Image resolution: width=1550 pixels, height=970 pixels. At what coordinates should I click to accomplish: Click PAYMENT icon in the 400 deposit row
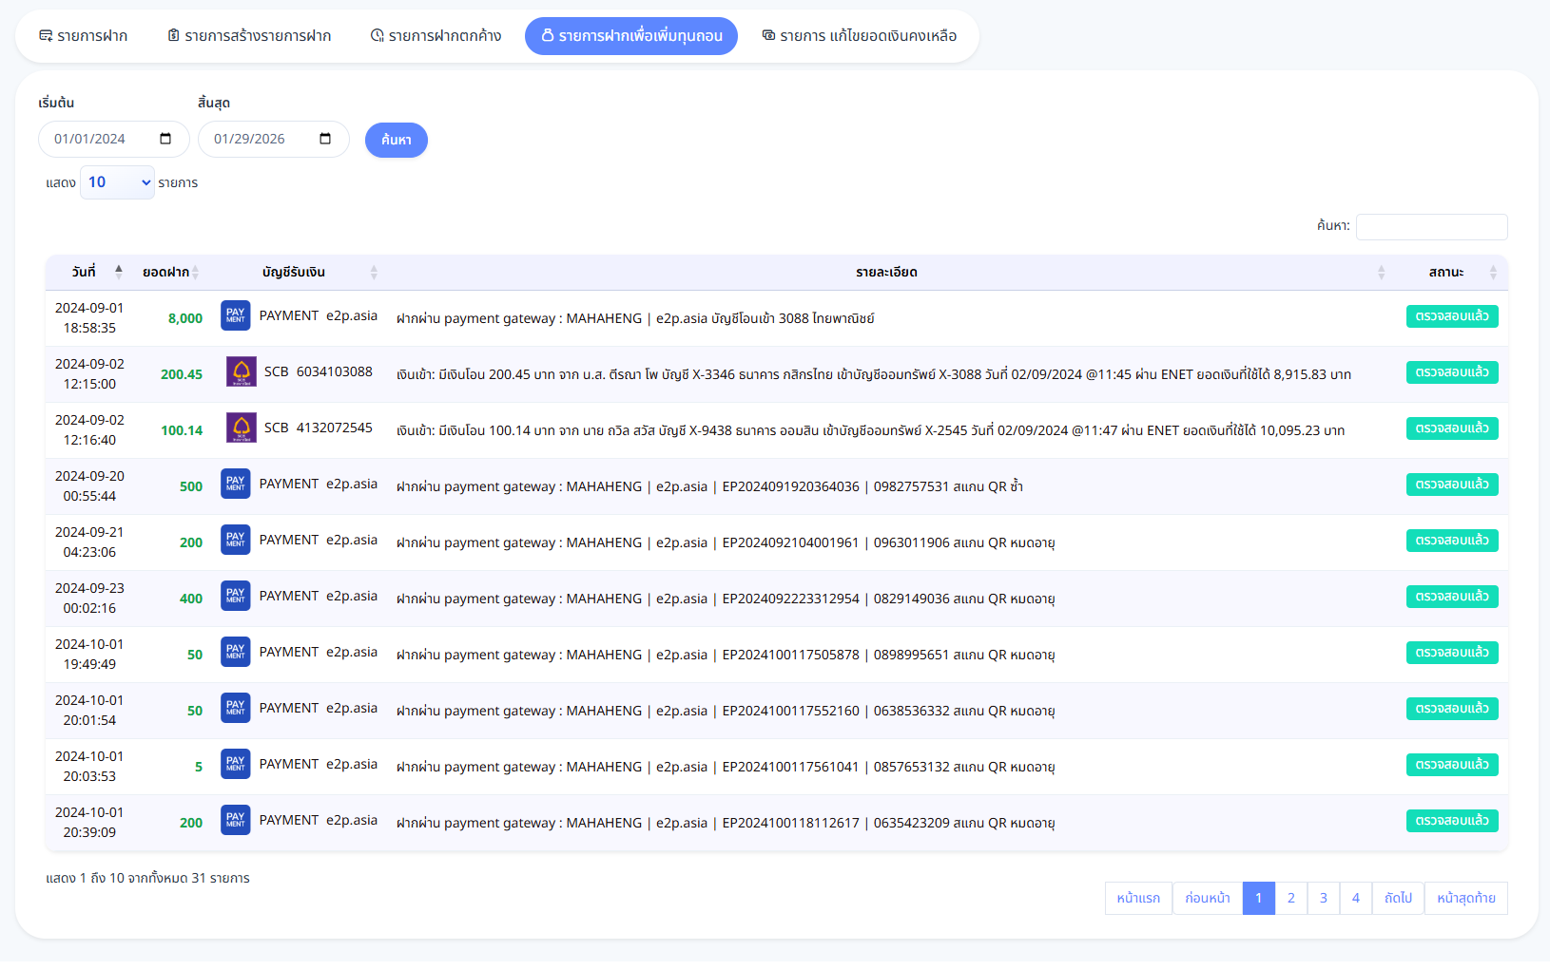[x=236, y=596]
